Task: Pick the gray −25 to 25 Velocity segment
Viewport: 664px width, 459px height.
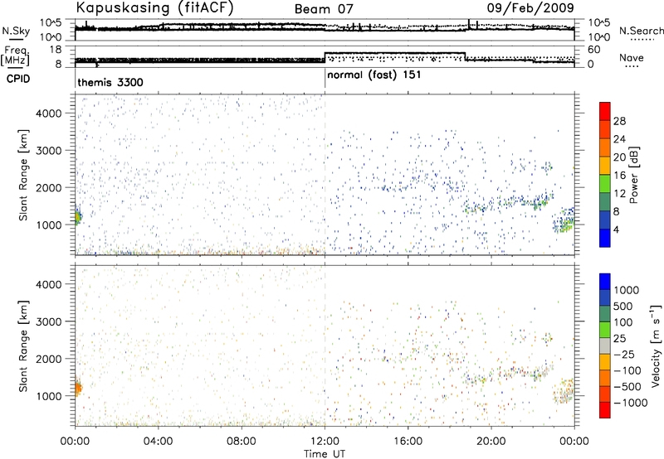Action: click(605, 345)
